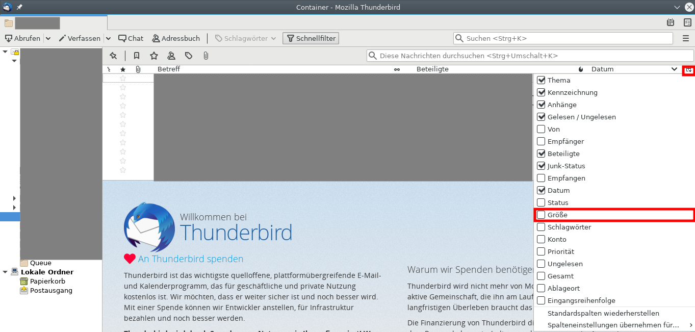
Task: Enable the Von column
Action: (614, 129)
